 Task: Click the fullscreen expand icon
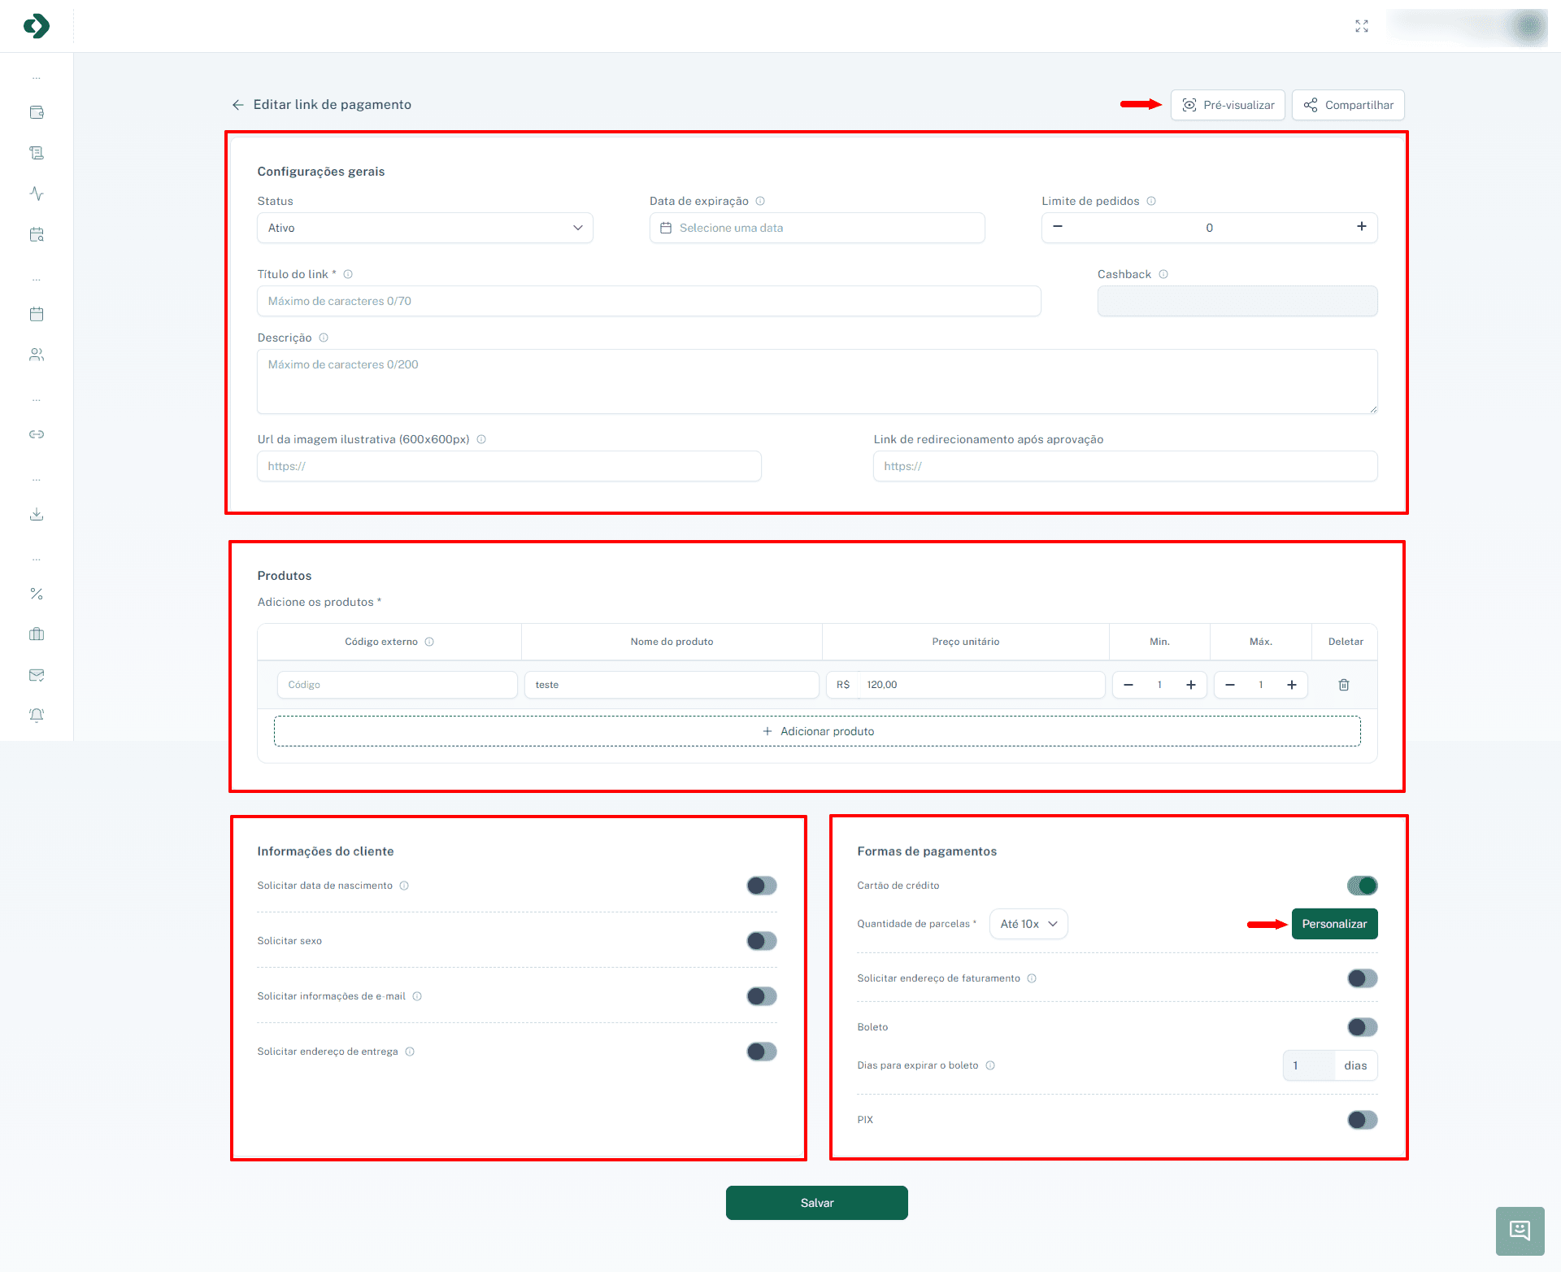coord(1362,26)
